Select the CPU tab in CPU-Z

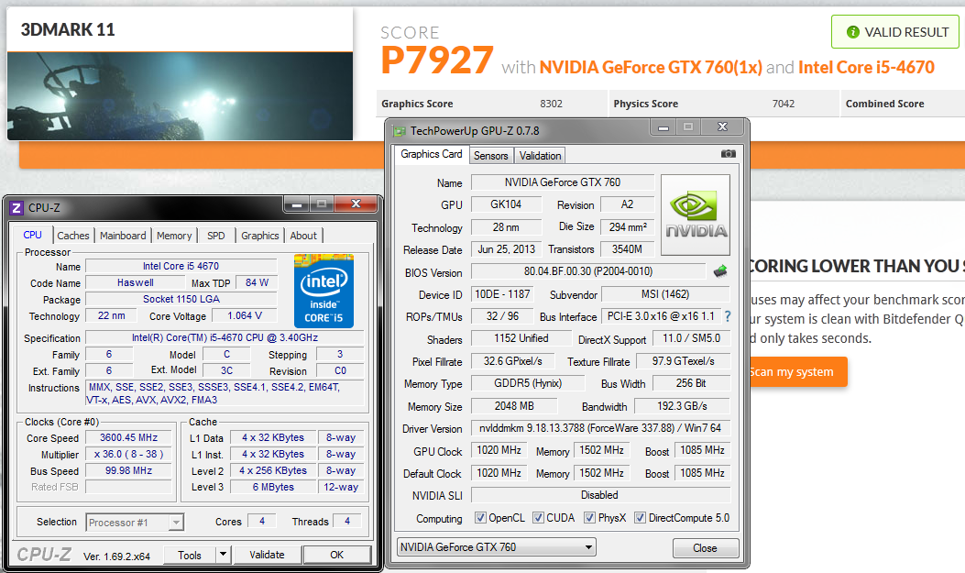33,235
